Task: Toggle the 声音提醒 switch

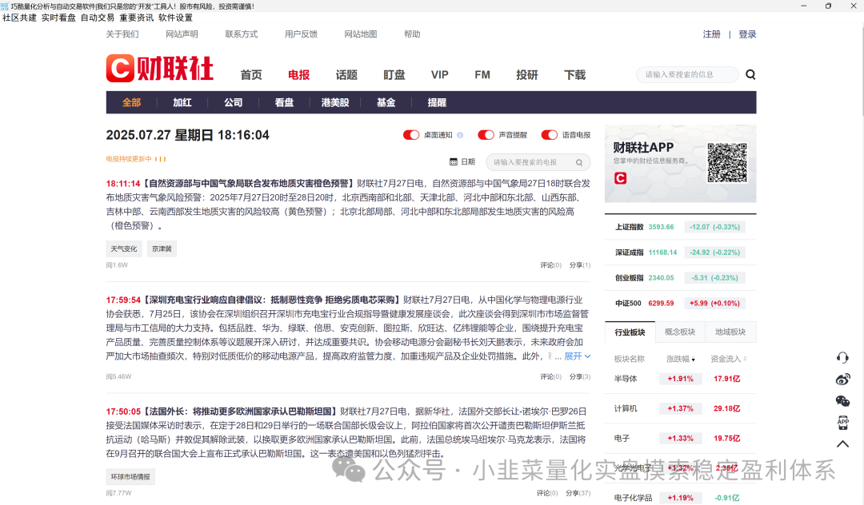Action: (486, 135)
